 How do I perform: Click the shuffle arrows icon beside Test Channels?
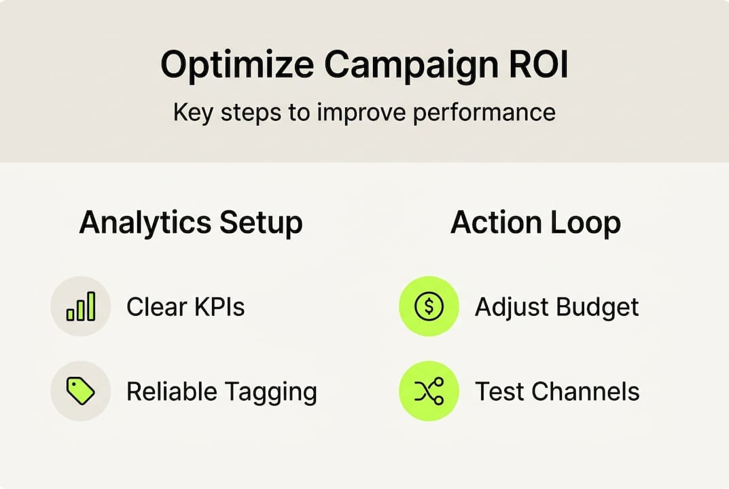(x=429, y=391)
